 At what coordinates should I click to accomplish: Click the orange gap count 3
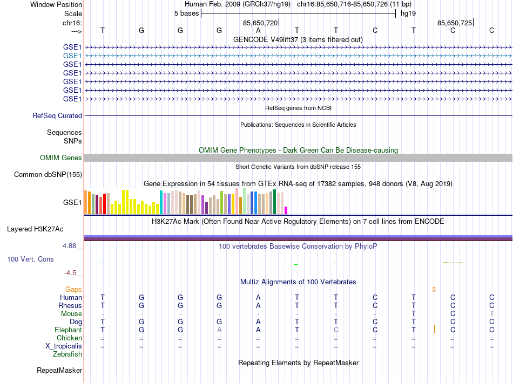tap(434, 290)
